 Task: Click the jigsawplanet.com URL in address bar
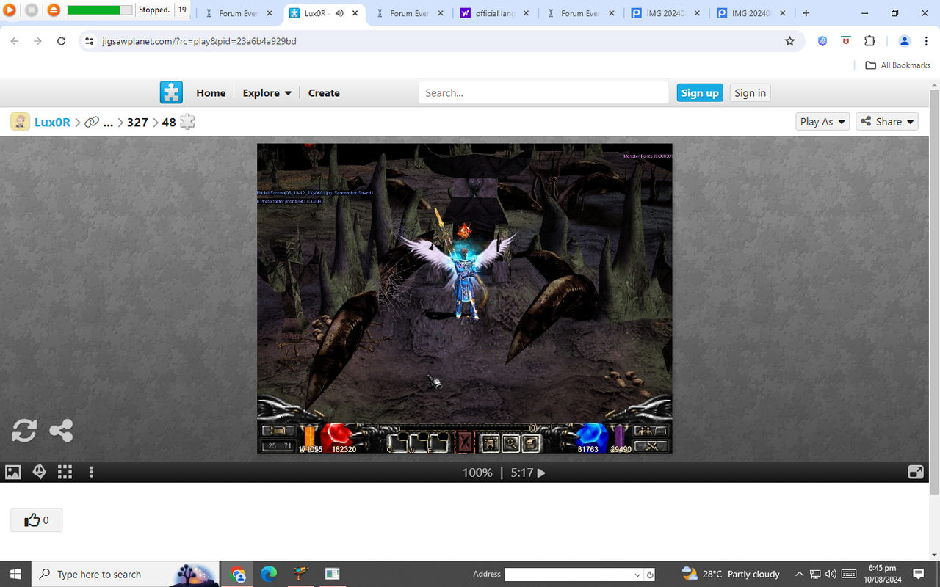coord(200,41)
